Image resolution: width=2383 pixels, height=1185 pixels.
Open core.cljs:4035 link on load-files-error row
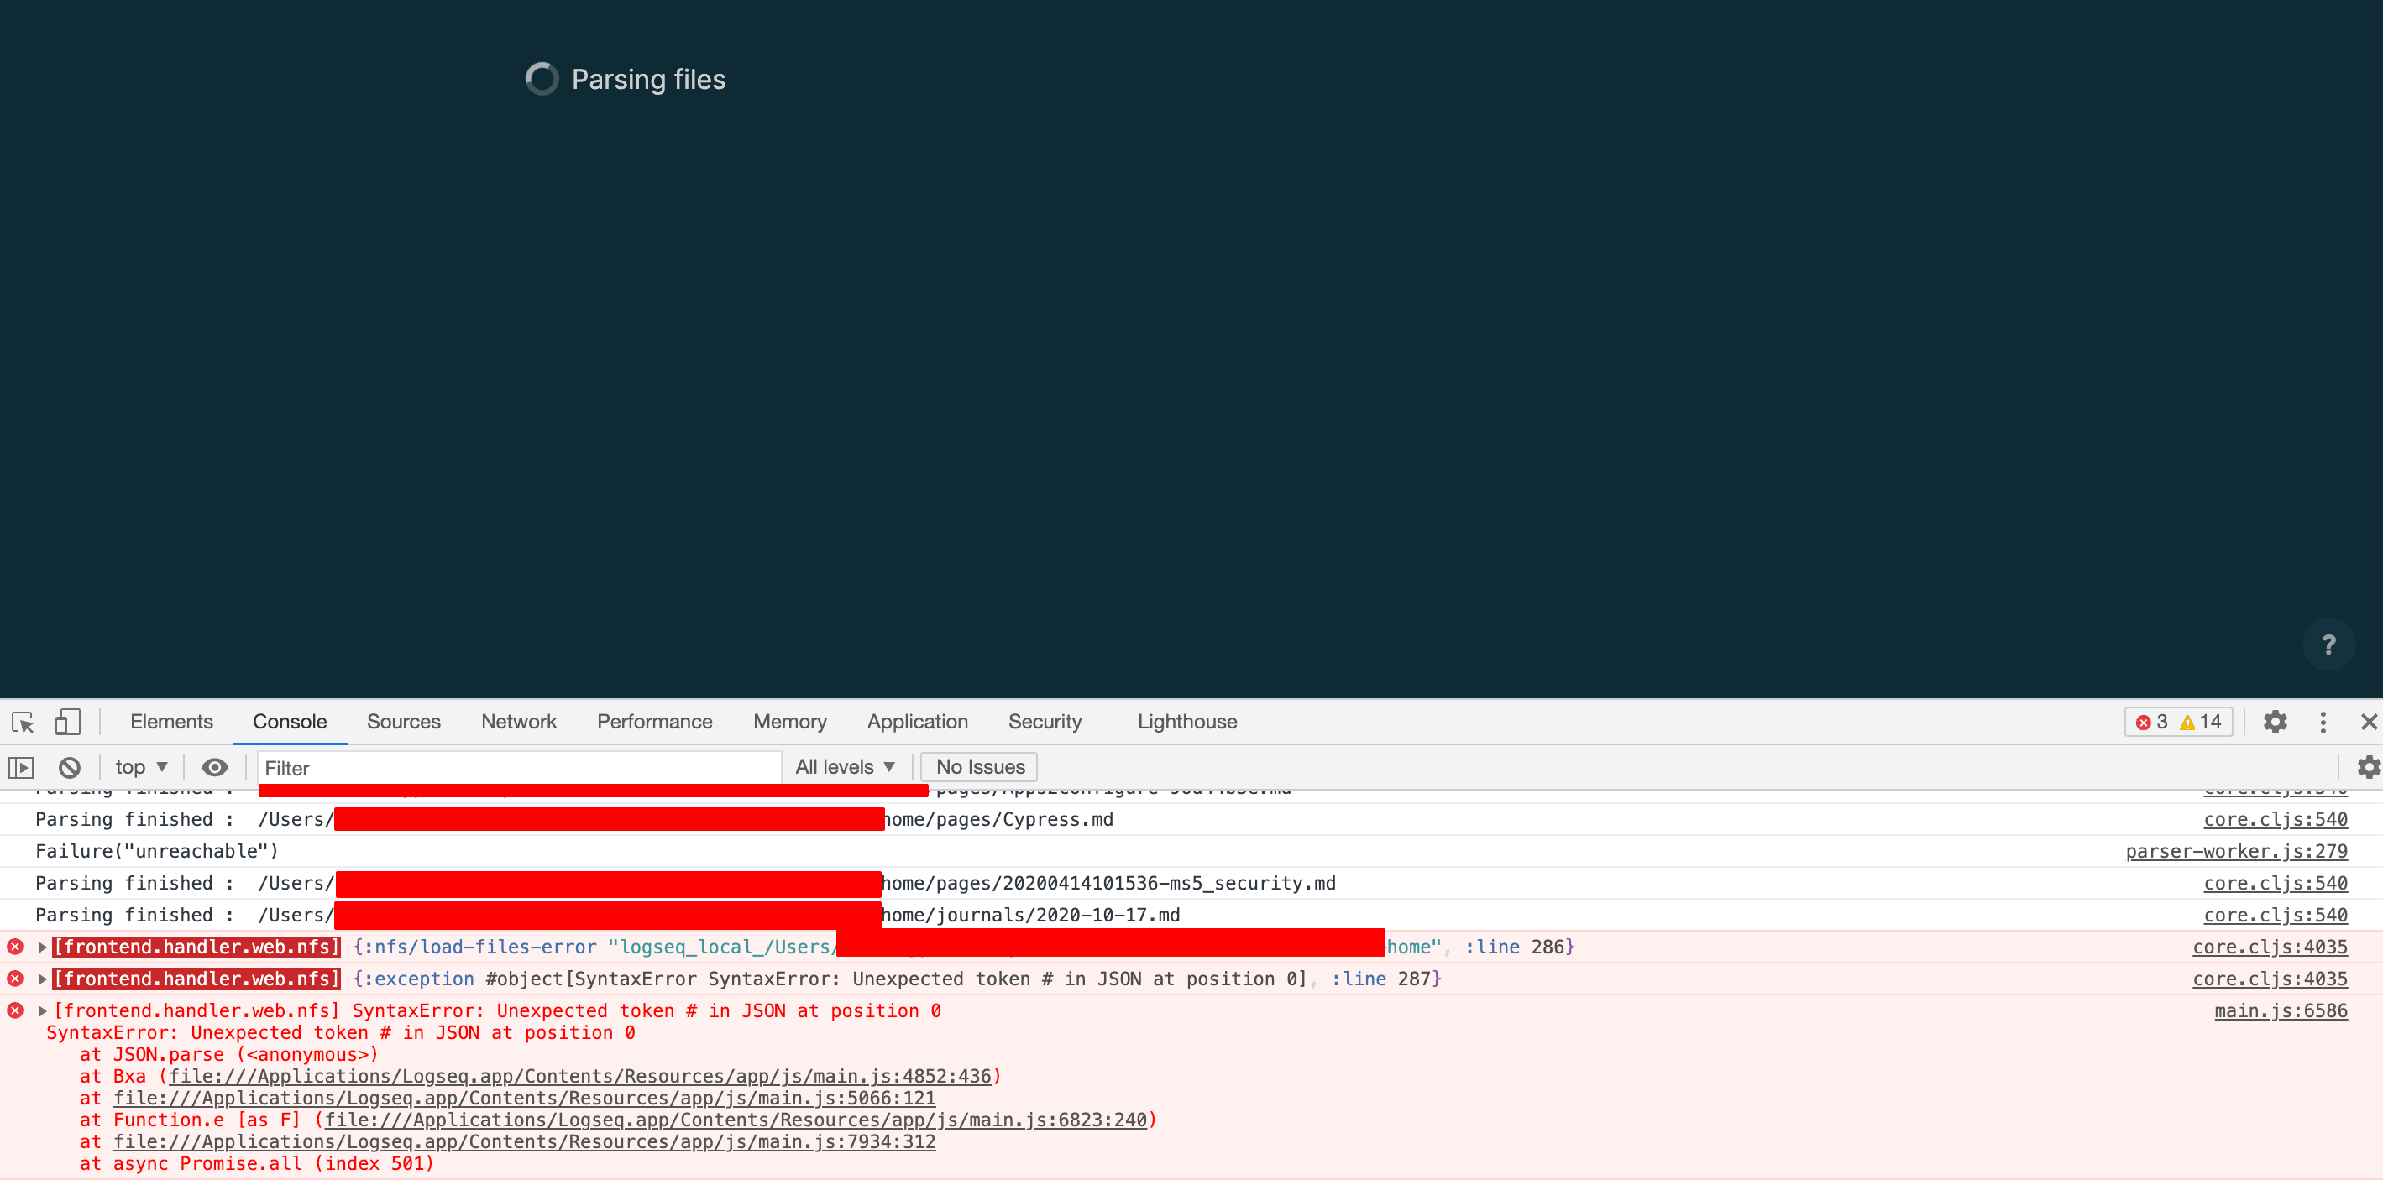[x=2269, y=947]
